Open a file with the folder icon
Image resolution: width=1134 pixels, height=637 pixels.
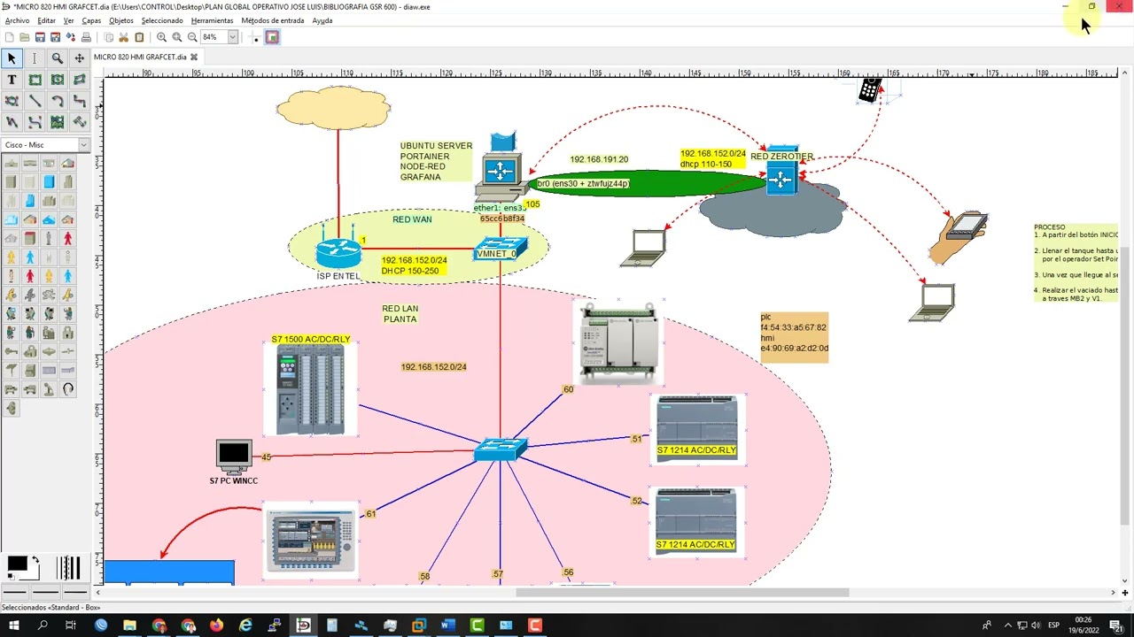pyautogui.click(x=25, y=37)
